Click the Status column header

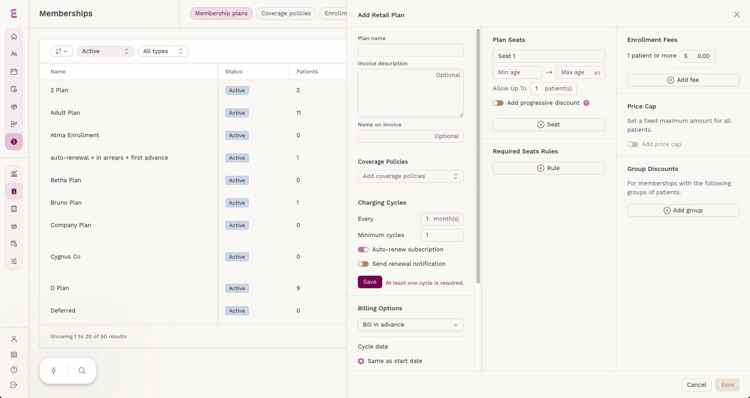click(234, 72)
